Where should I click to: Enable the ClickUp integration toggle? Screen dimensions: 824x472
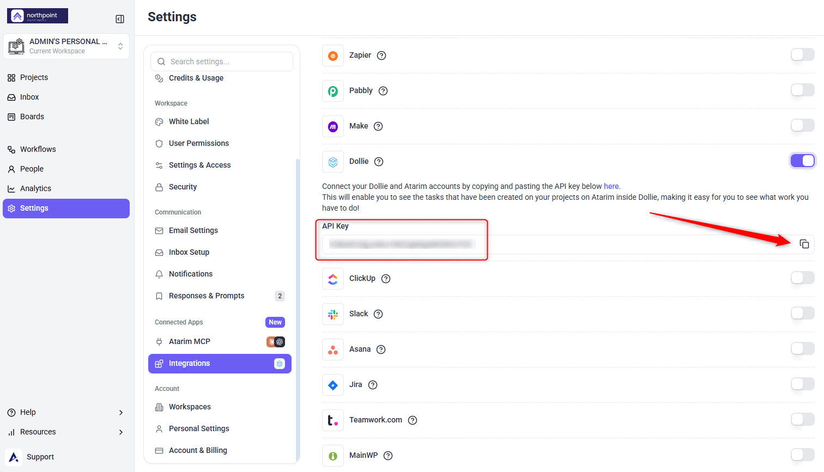point(803,278)
